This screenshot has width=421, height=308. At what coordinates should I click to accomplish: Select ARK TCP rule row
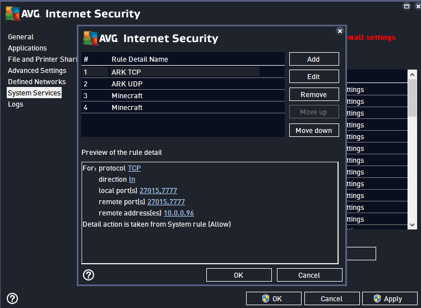183,72
